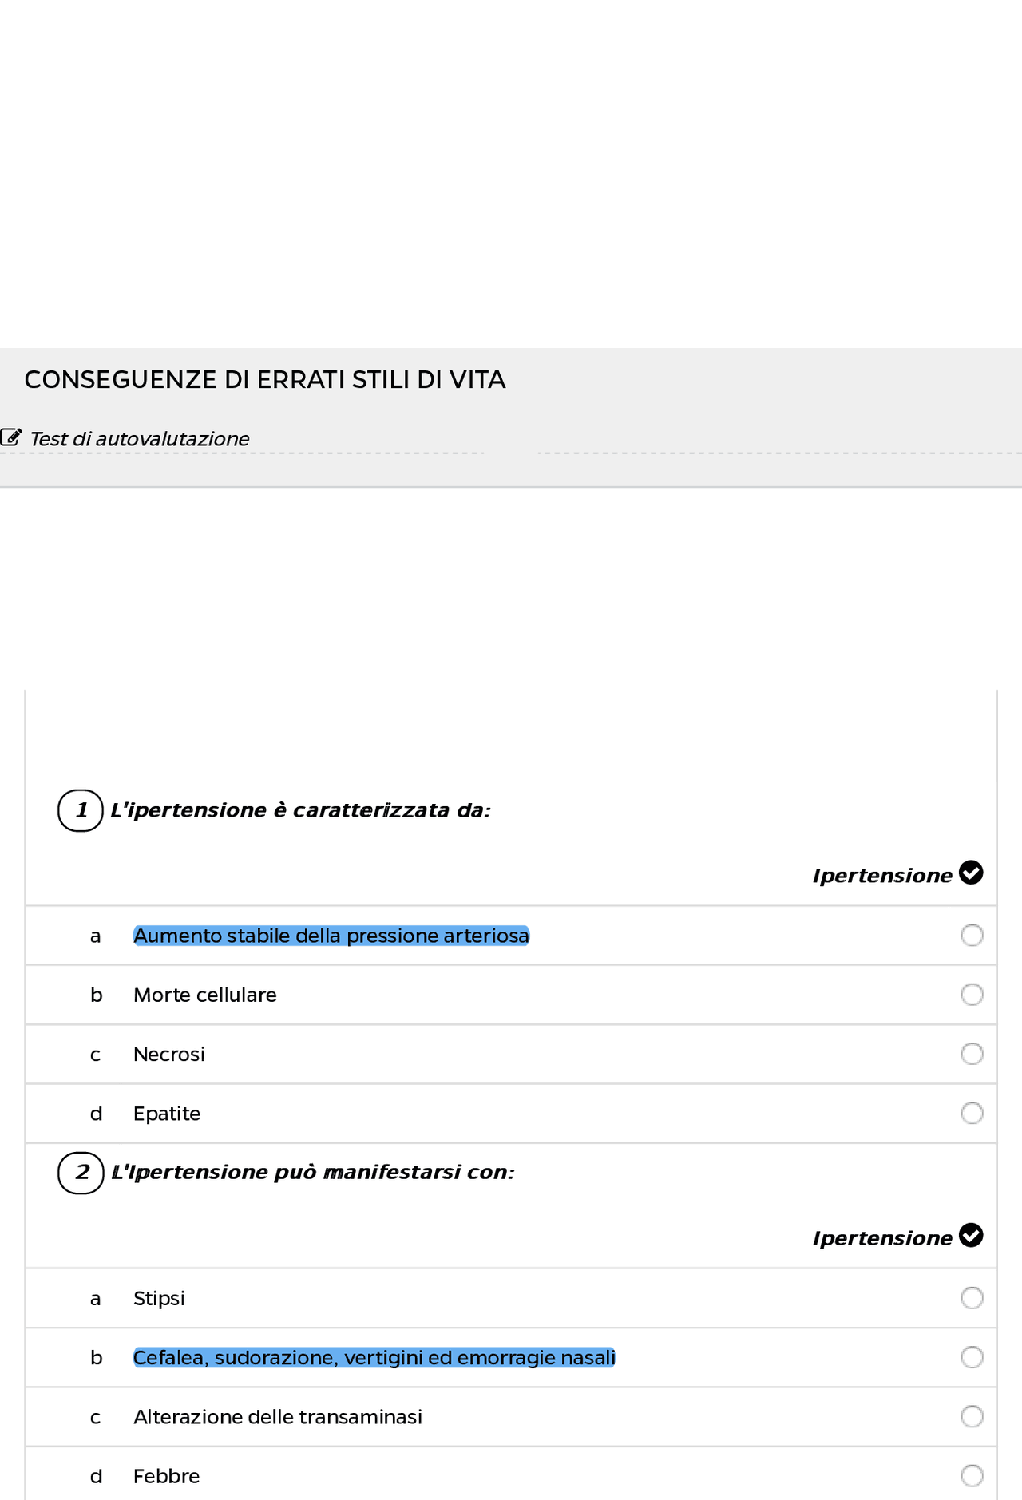Click the checkmark icon next to first Ipertensione label
Viewport: 1022px width, 1500px height.
pos(971,873)
